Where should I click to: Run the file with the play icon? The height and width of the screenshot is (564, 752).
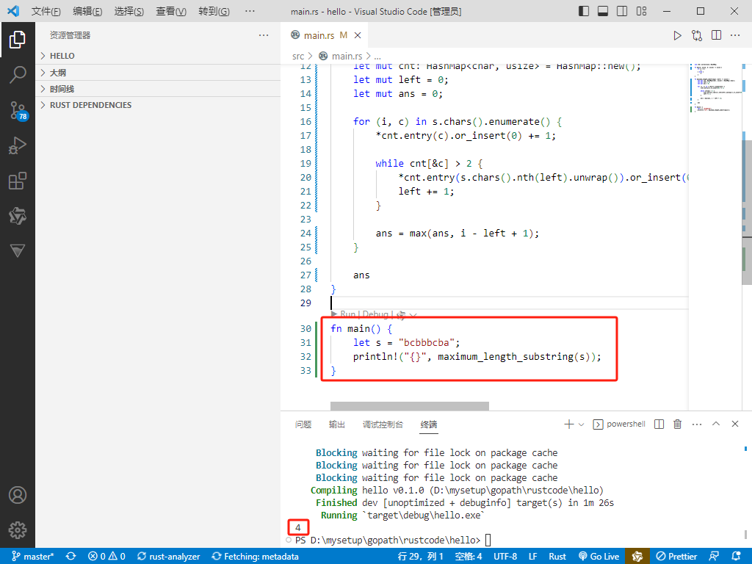pyautogui.click(x=677, y=35)
